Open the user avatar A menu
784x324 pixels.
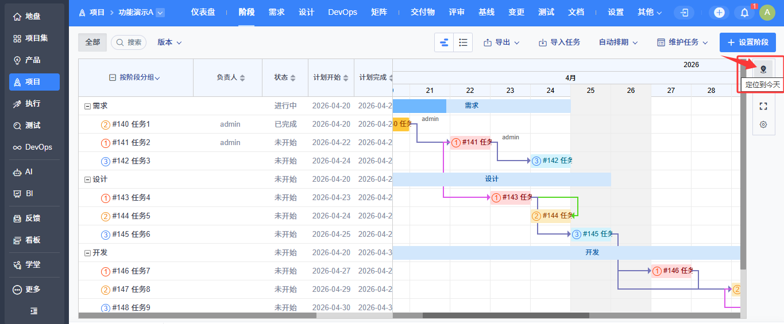pyautogui.click(x=767, y=13)
